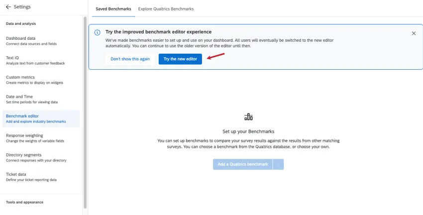Click the Tools and appearance heading
Screen dimensions: 423x215
(24, 203)
